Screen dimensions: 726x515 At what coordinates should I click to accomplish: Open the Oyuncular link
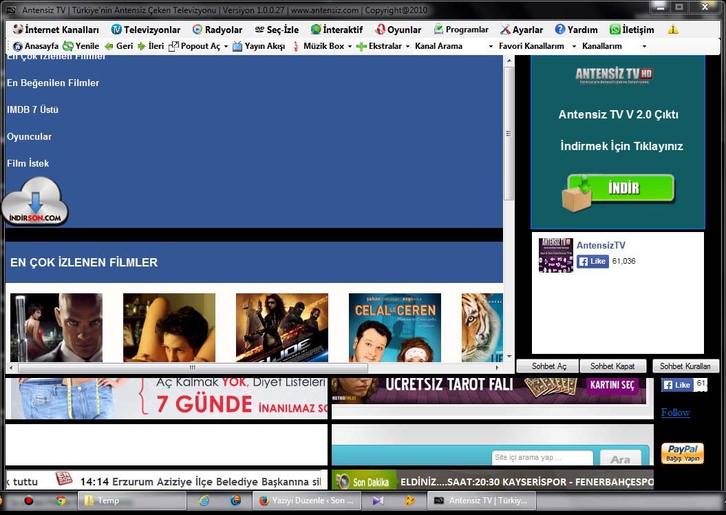(x=29, y=136)
